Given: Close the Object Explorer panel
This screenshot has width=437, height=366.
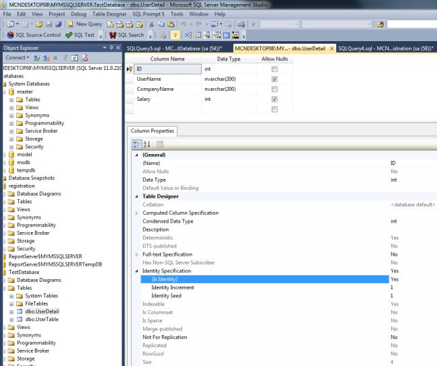Looking at the screenshot, I should (x=118, y=48).
